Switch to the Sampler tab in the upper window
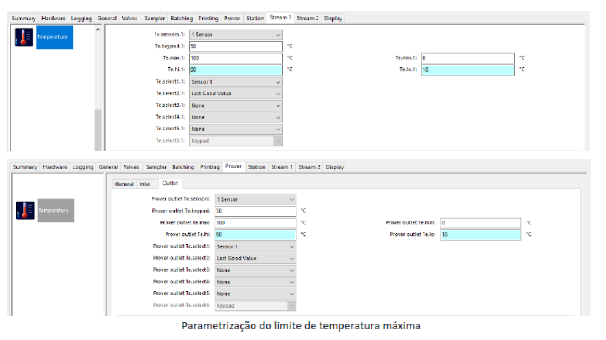 (x=155, y=19)
